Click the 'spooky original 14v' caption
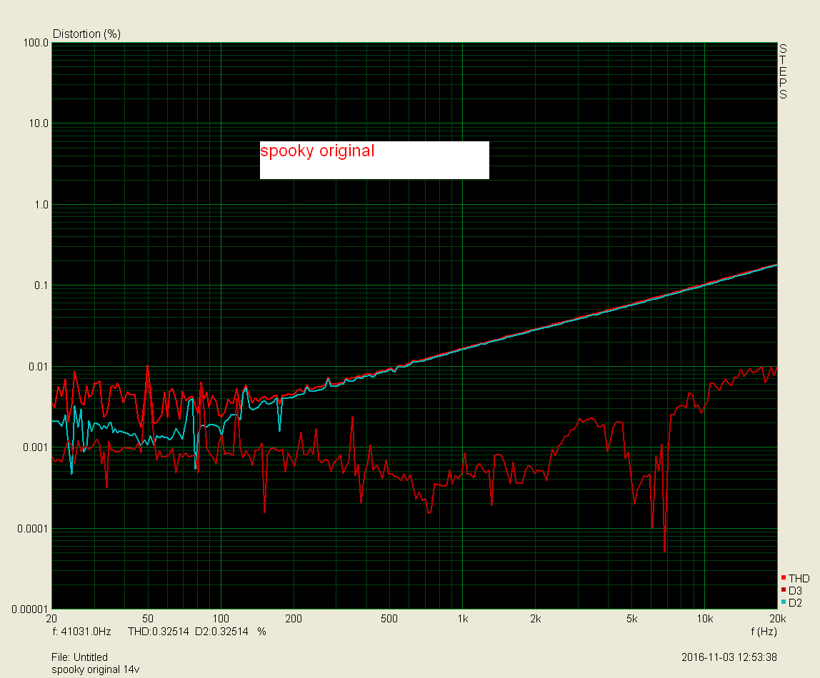The image size is (820, 678). (x=96, y=670)
